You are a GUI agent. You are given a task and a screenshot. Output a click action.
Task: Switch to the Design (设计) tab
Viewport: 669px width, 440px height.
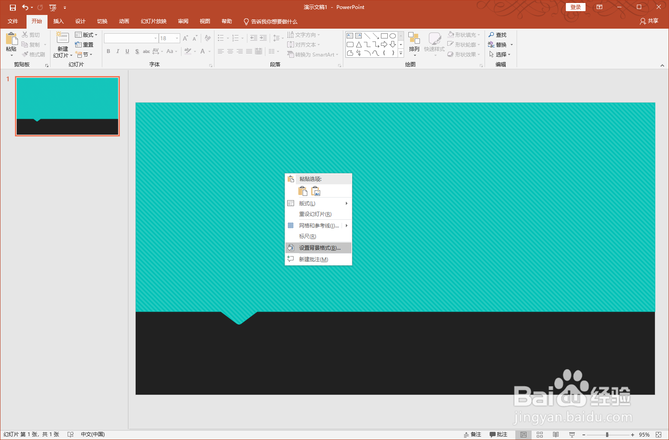point(80,21)
